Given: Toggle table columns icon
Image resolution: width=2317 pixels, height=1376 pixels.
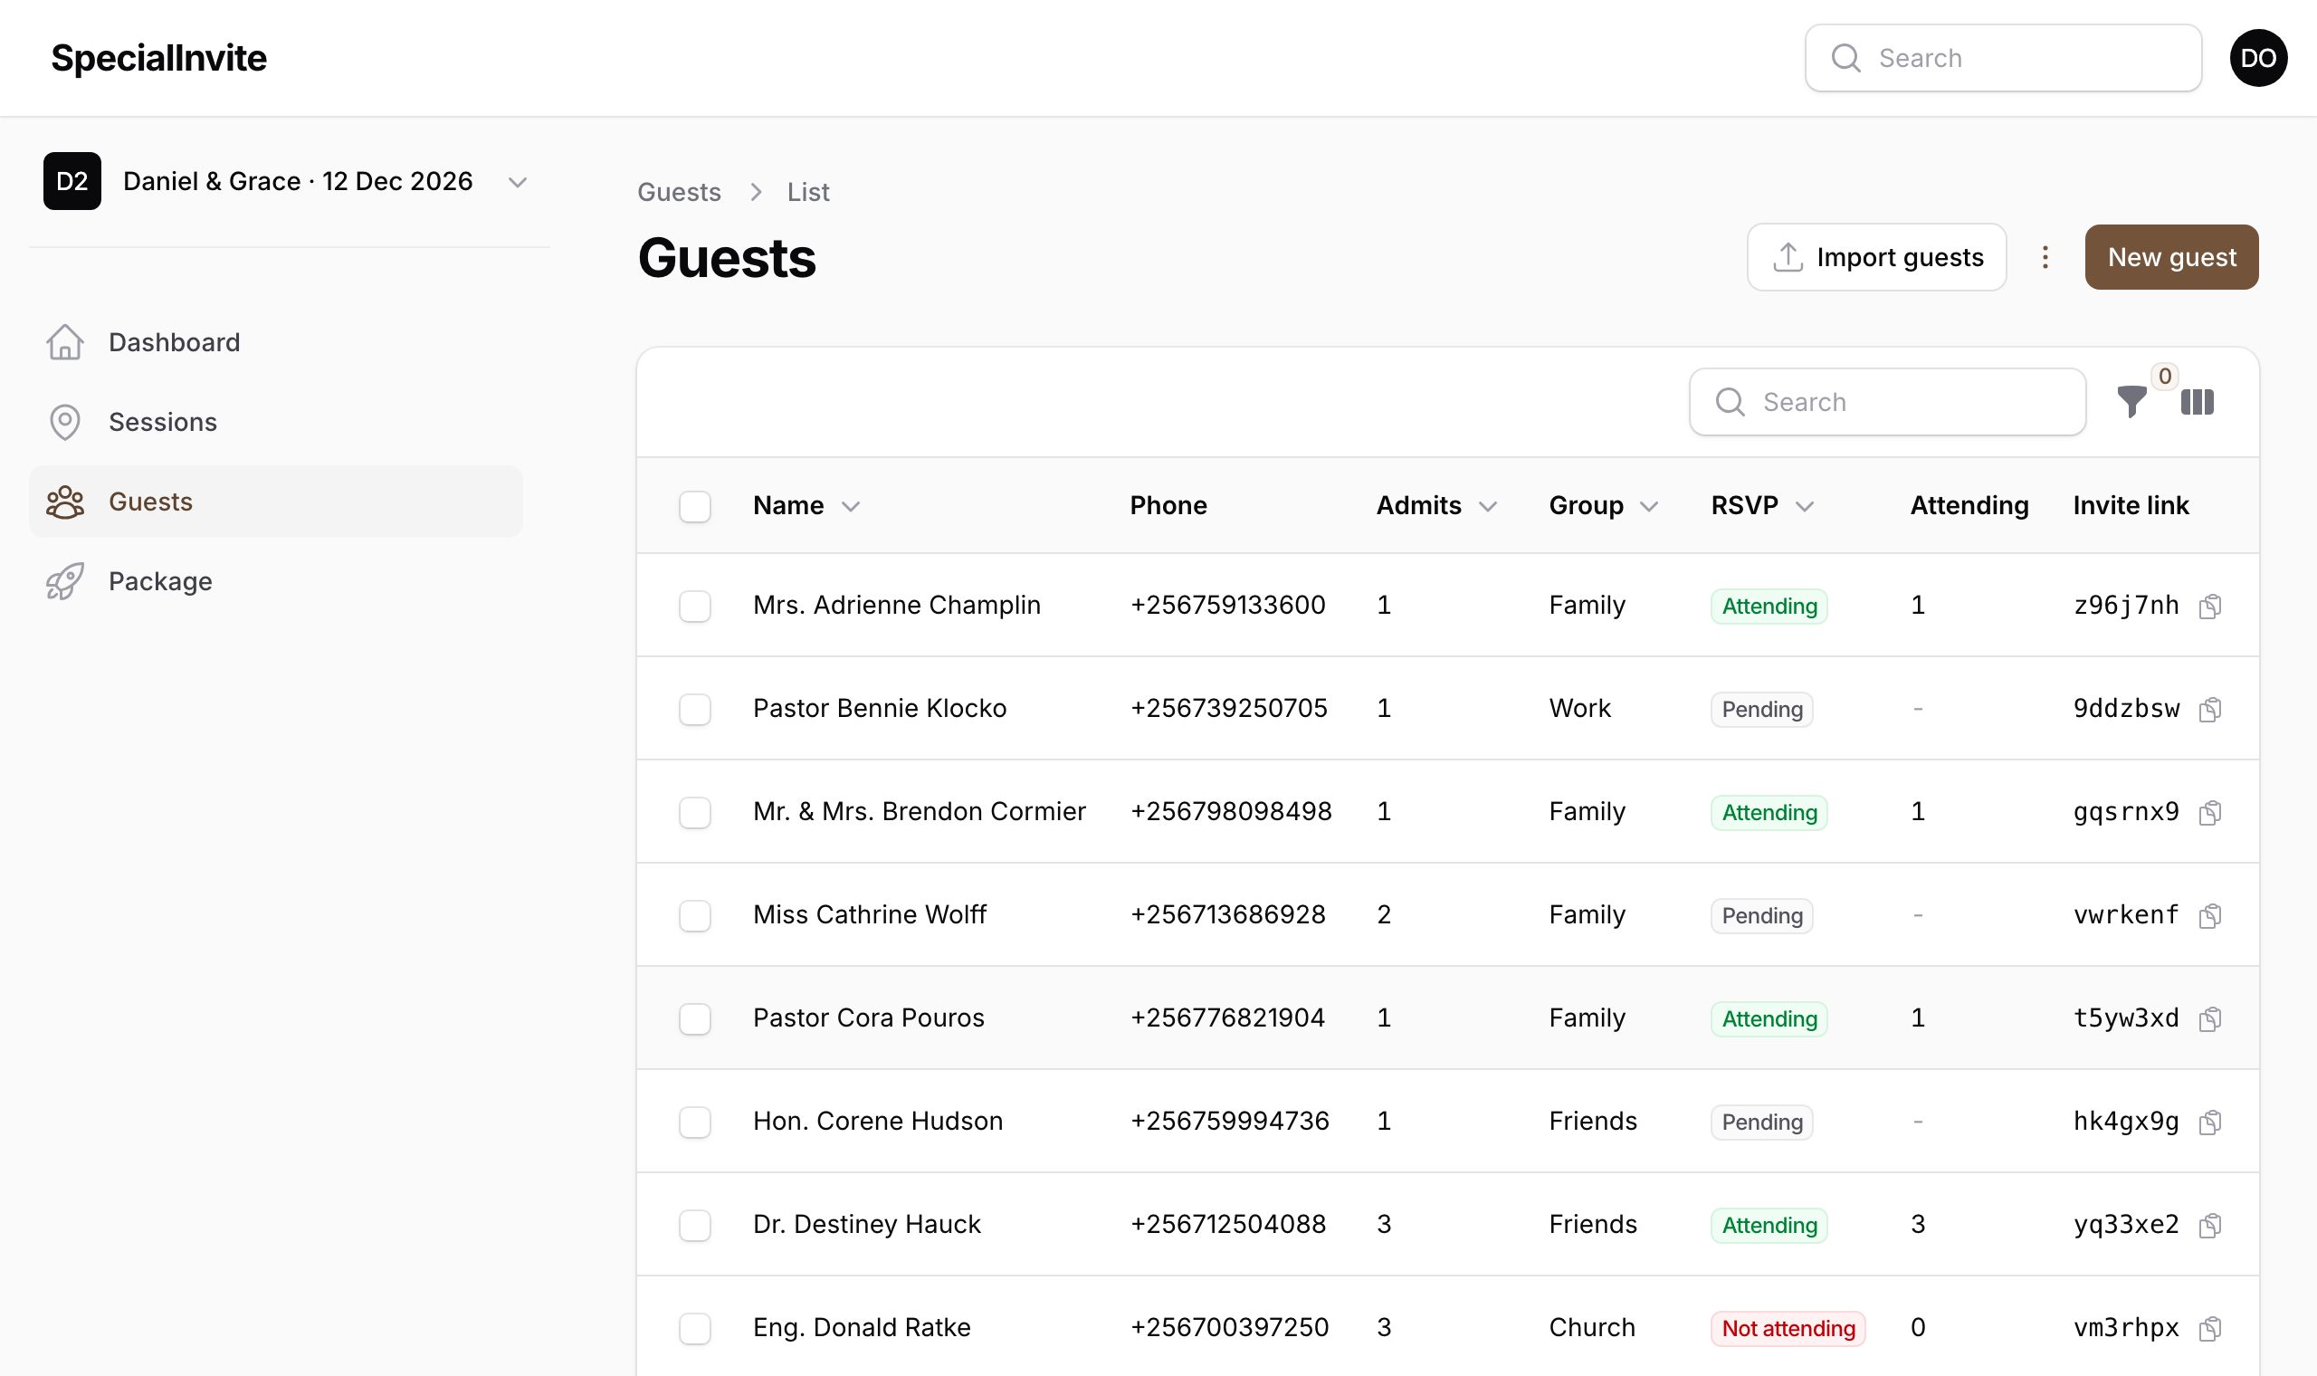Looking at the screenshot, I should coord(2198,402).
